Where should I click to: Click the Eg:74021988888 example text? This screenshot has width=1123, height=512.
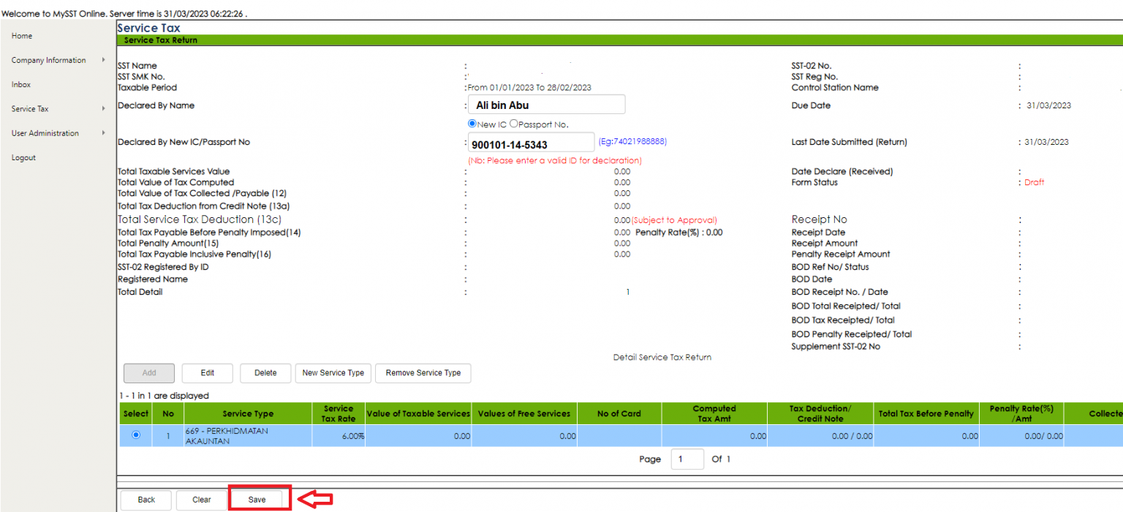pos(632,141)
